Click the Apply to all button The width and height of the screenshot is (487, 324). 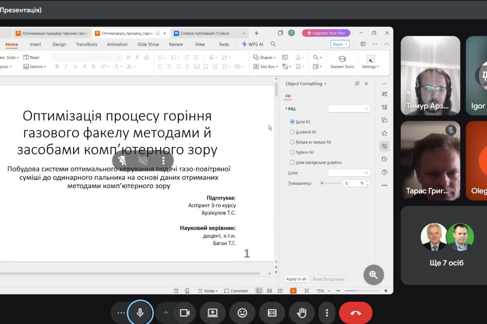[296, 279]
